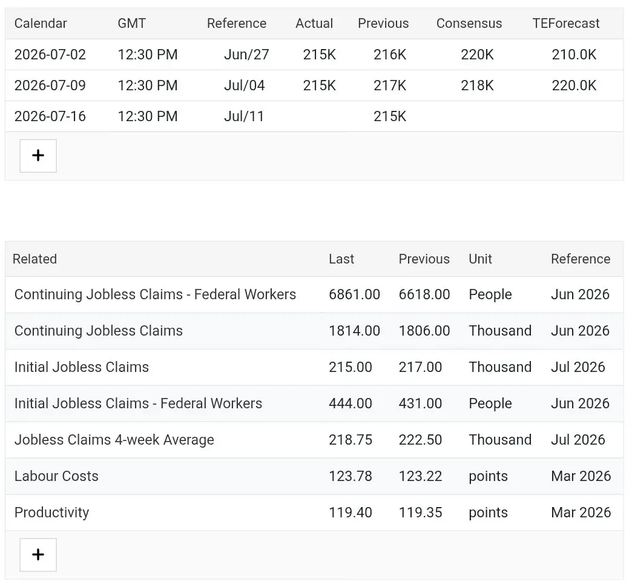Open Productivity indicator
This screenshot has width=632, height=587.
point(51,512)
